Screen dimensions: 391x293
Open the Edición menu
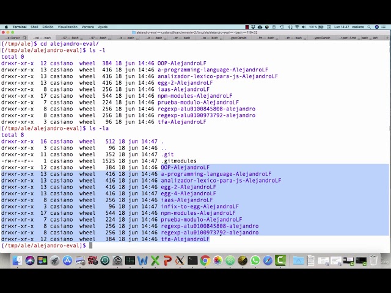coord(48,27)
